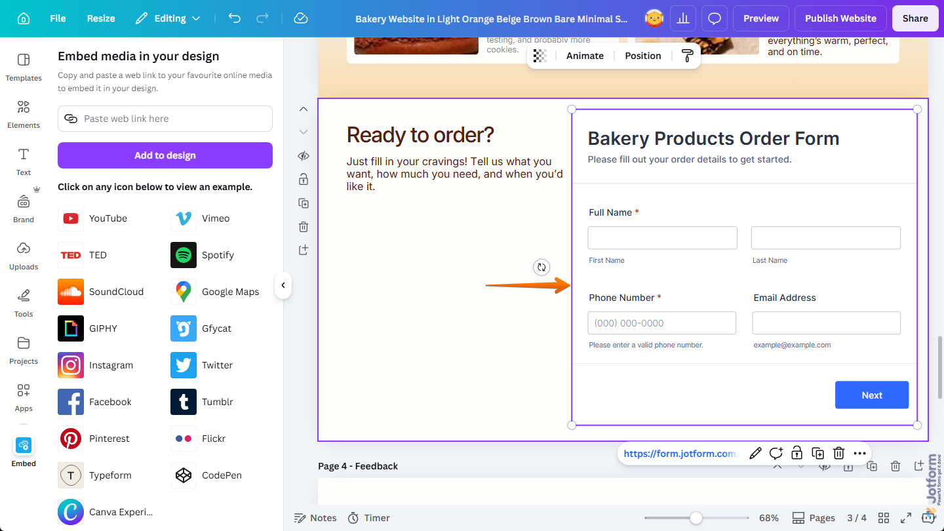The image size is (944, 531).
Task: Open the analytics insights icon
Action: [683, 18]
